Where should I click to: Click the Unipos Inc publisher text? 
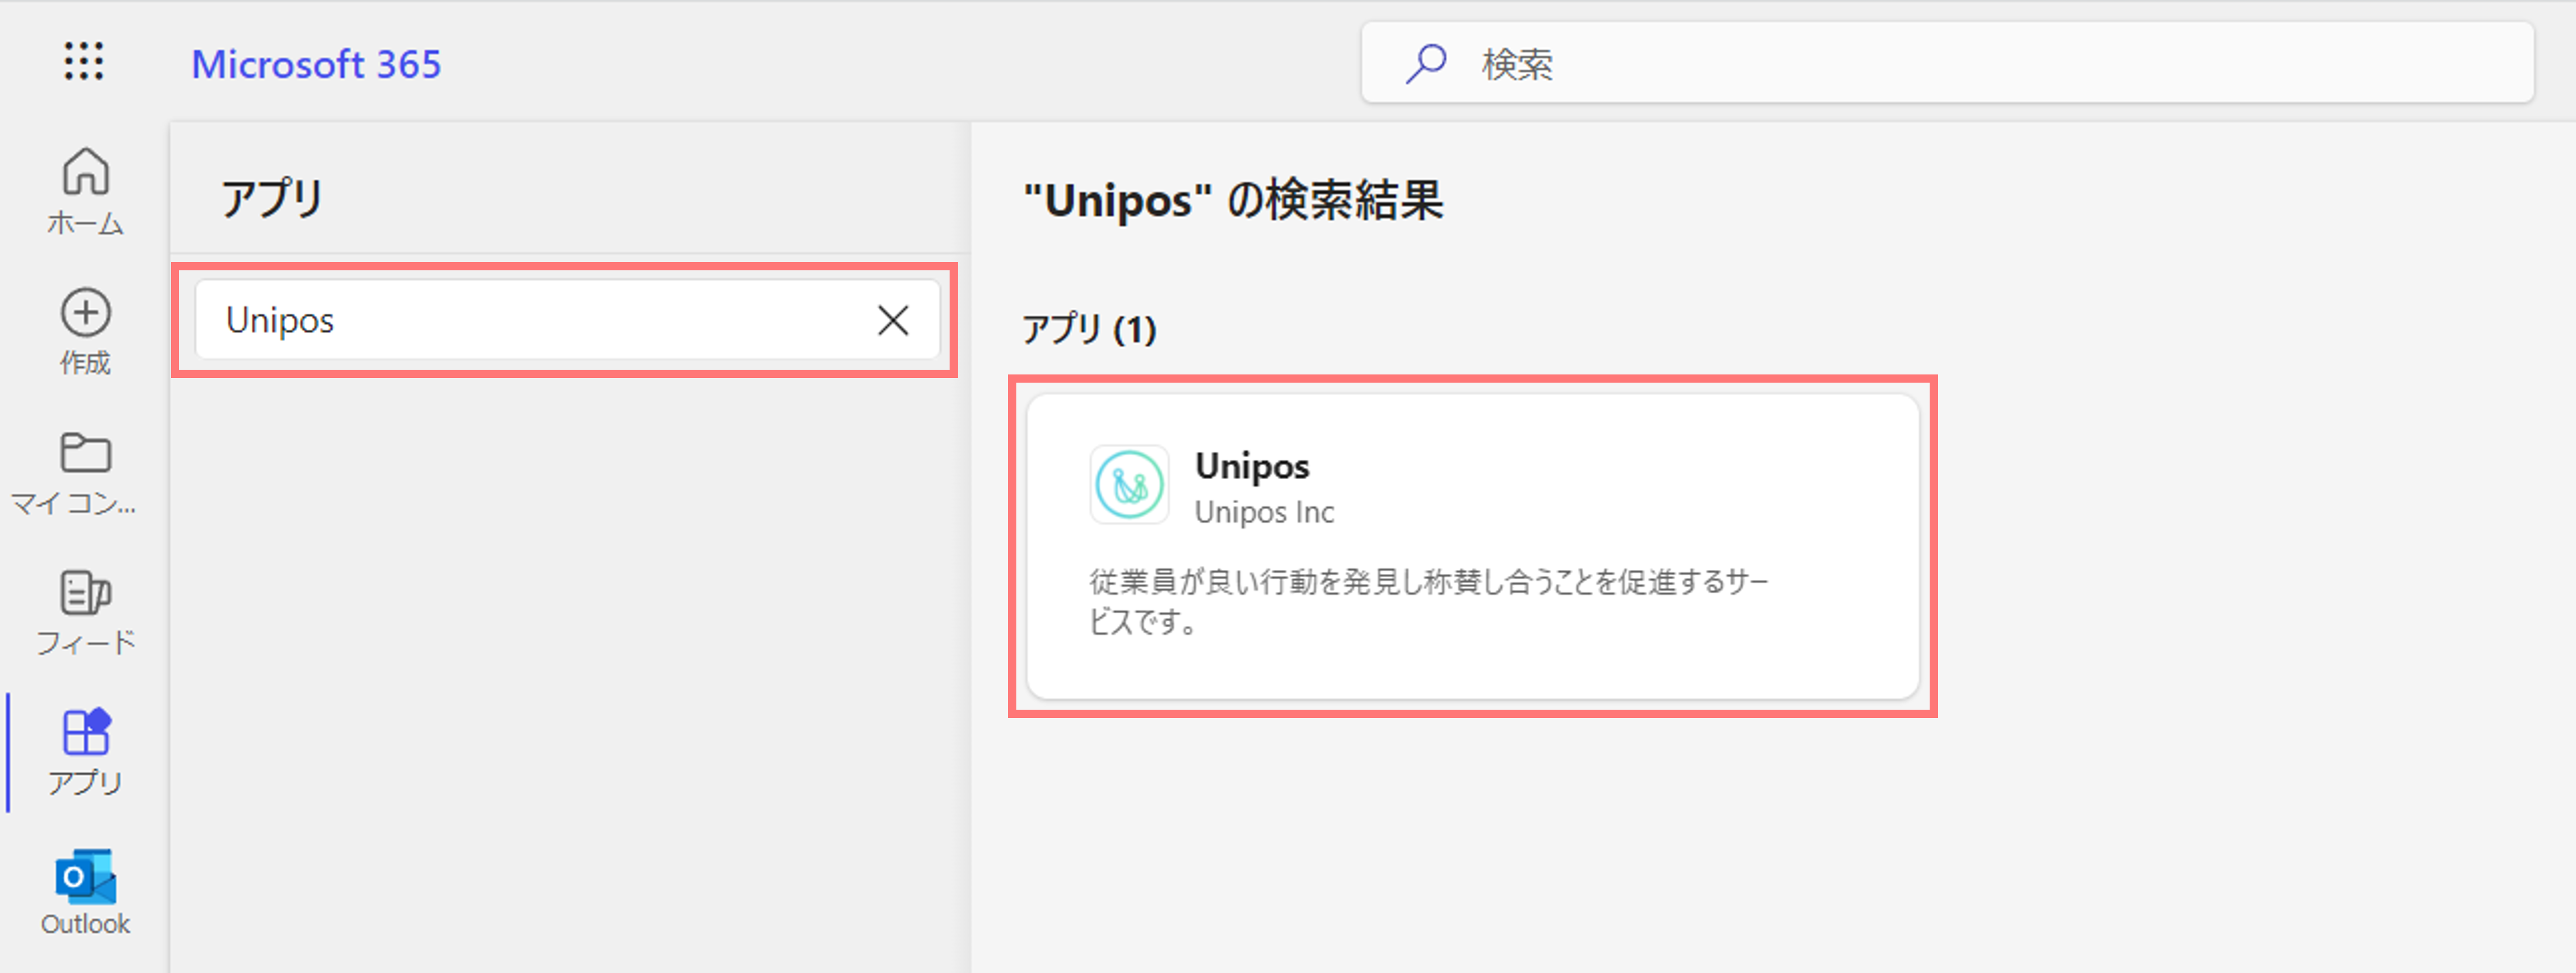click(x=1264, y=513)
